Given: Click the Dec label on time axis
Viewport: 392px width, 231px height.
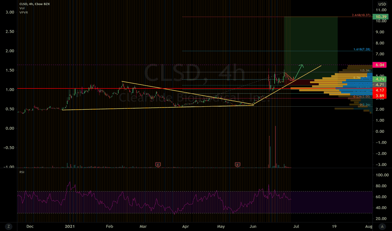Looking at the screenshot, I should (30, 226).
